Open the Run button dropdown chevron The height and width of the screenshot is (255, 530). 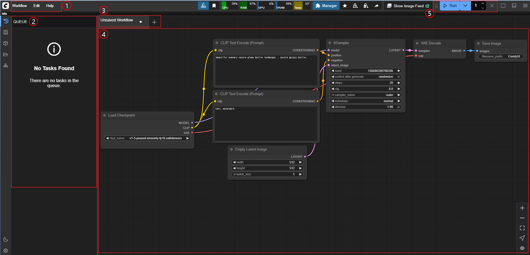tap(465, 6)
